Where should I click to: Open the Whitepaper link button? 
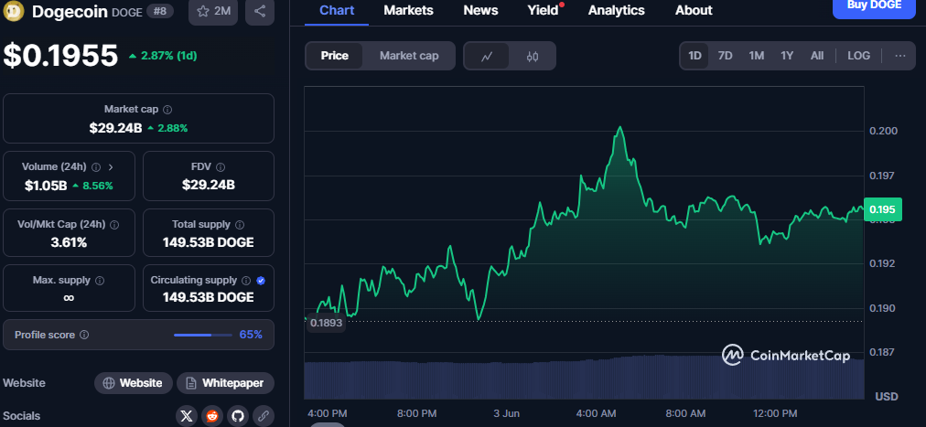point(225,383)
